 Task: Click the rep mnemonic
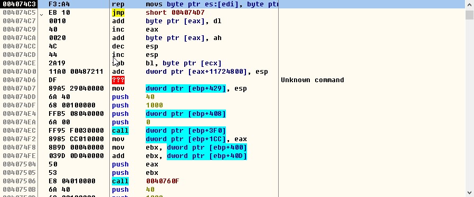click(118, 4)
